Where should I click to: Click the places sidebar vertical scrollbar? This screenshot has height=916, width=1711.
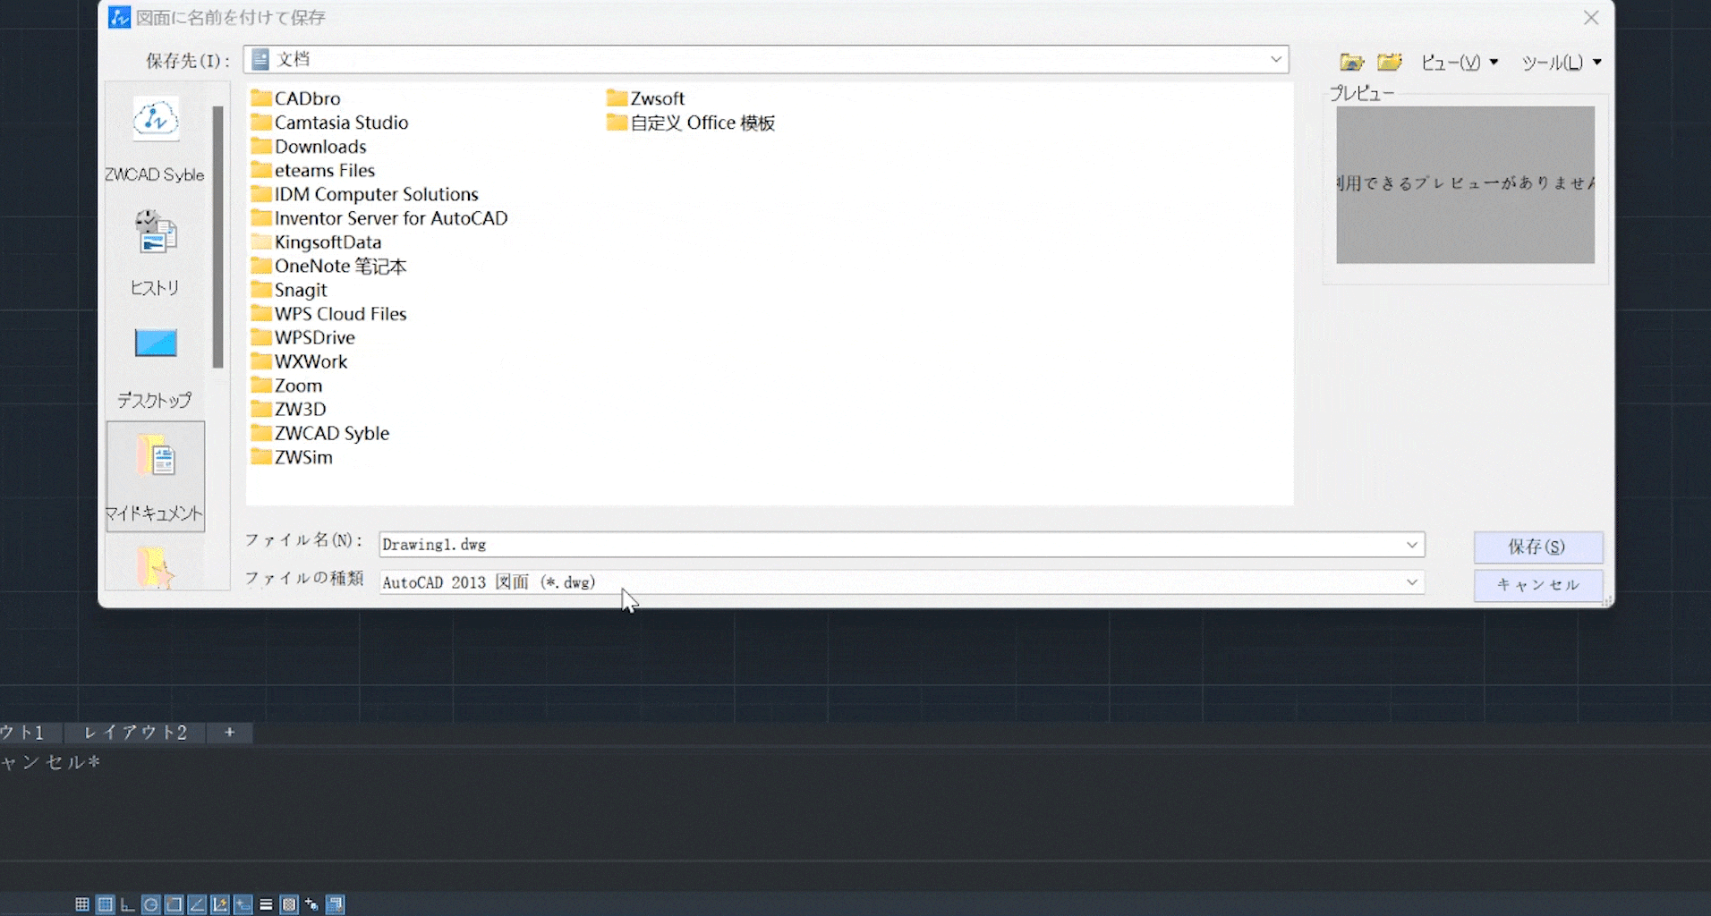click(217, 237)
